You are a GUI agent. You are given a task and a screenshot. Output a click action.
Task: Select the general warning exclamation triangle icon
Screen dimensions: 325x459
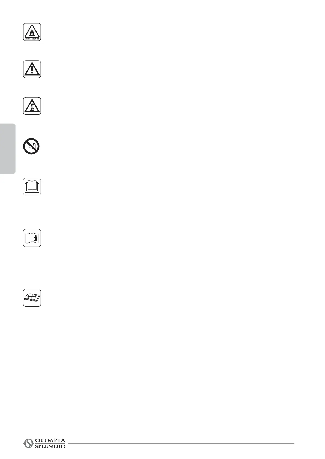(32, 69)
